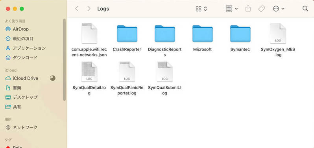Viewport: 314px width, 148px height.
Task: Select the CrashReporter folder icon
Action: tap(127, 33)
